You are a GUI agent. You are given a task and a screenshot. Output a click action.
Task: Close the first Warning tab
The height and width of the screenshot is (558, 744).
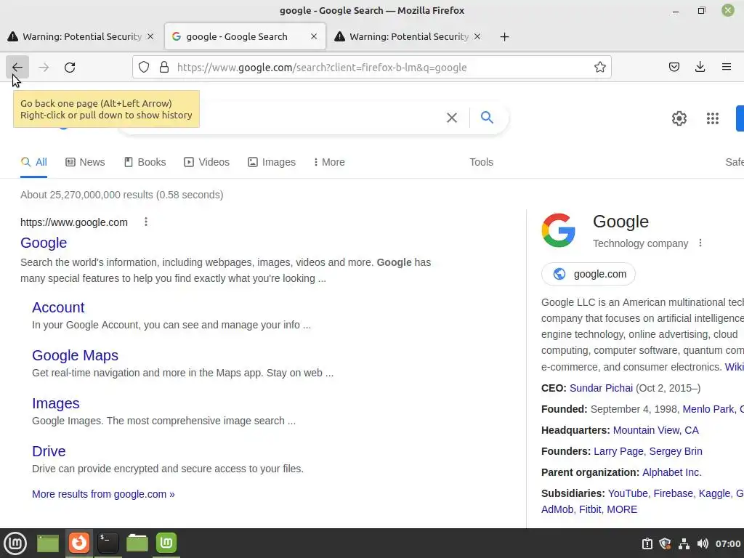coord(150,36)
